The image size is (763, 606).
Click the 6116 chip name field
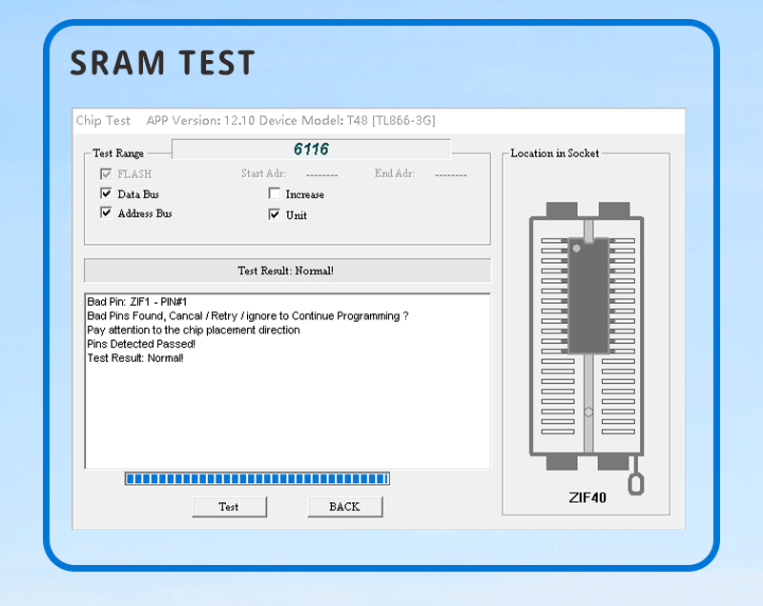click(311, 150)
